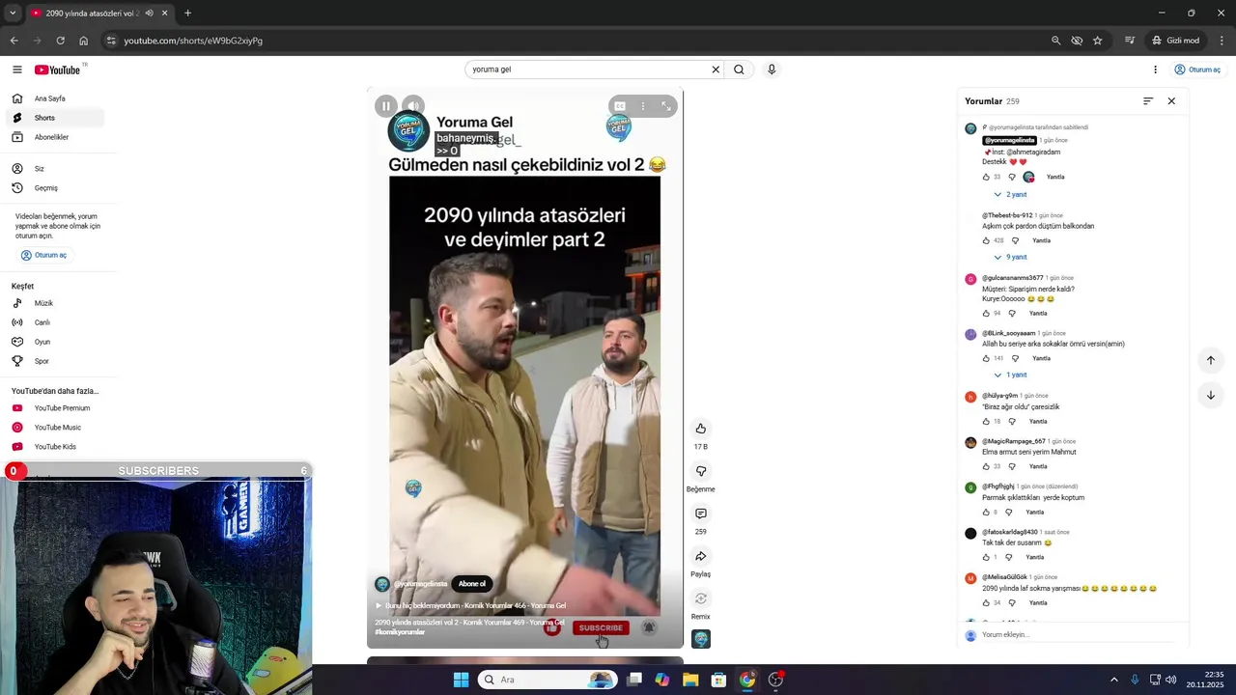Open File Explorer from the taskbar
This screenshot has width=1236, height=695.
690,680
